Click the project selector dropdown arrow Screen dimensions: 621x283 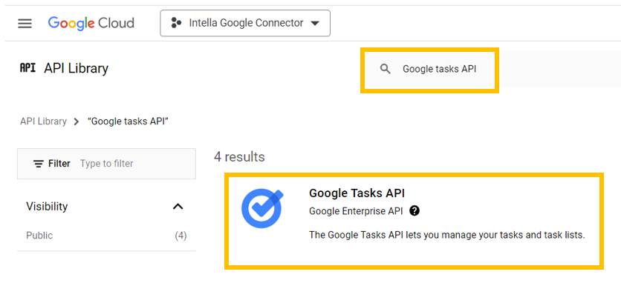pos(315,23)
